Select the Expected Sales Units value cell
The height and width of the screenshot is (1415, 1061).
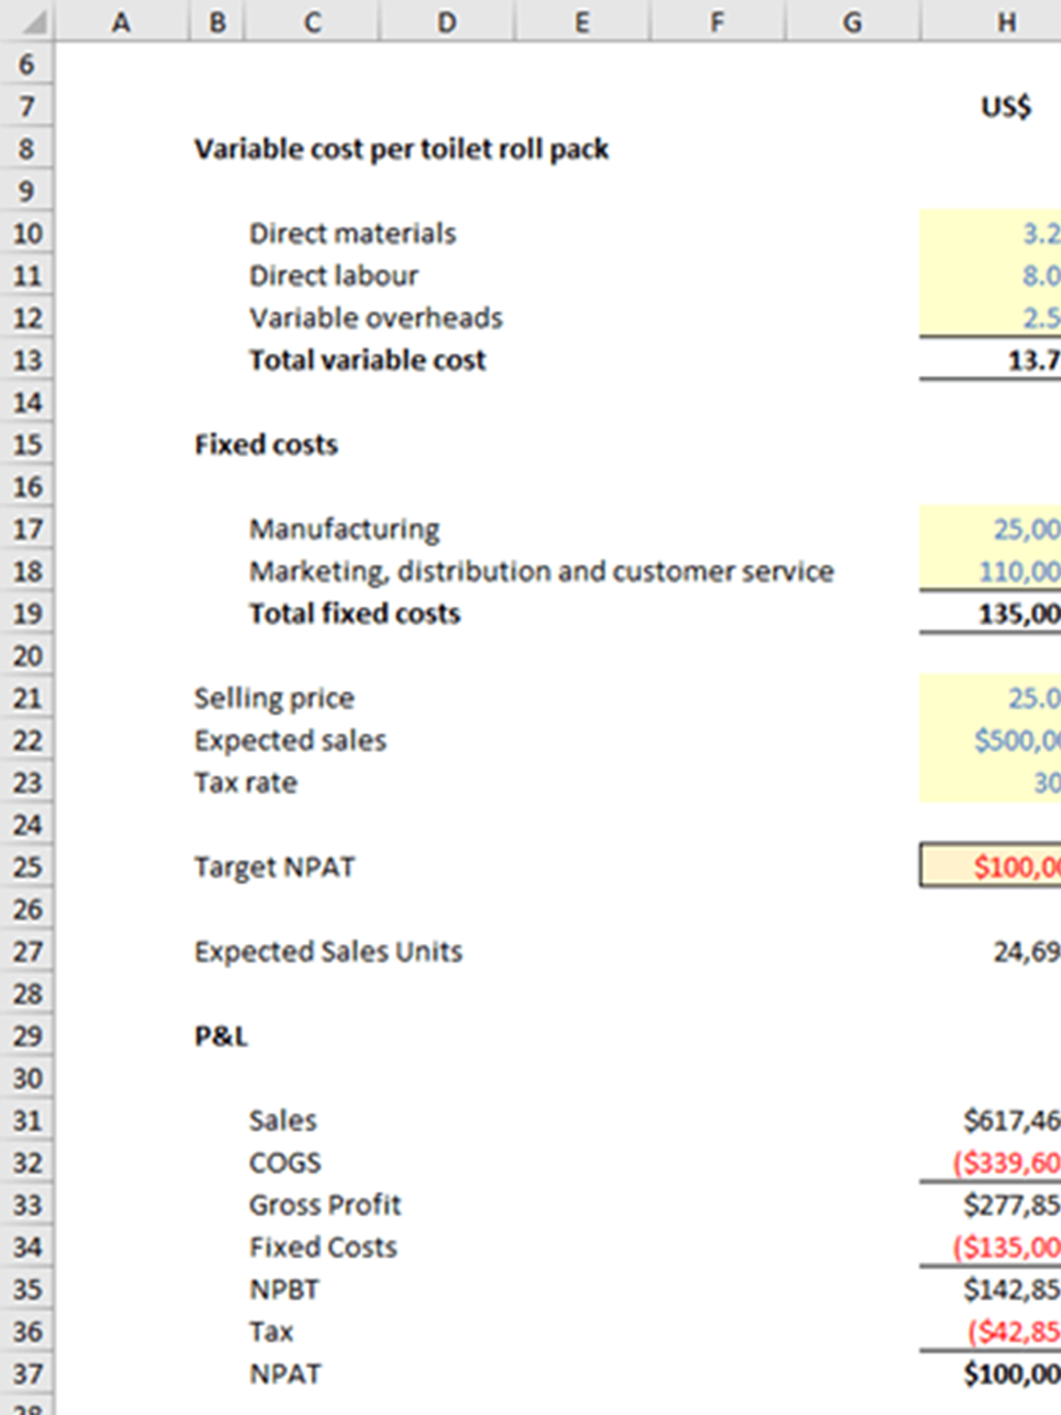995,952
